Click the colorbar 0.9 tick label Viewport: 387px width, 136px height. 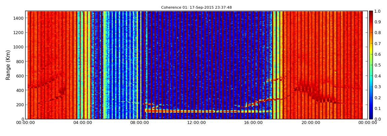[x=378, y=22]
